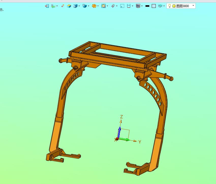The height and width of the screenshot is (184, 216).
Task: Click the gray monitor background icon
Action: click(138, 6)
